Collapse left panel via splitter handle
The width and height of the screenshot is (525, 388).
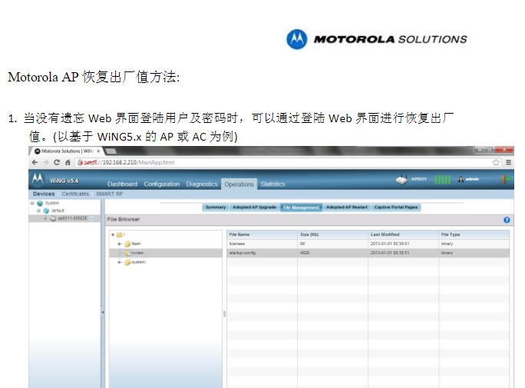[x=103, y=312]
